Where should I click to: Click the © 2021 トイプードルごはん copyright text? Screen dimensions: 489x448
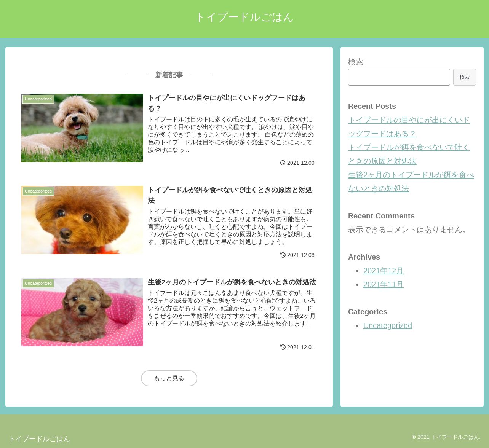click(x=446, y=437)
